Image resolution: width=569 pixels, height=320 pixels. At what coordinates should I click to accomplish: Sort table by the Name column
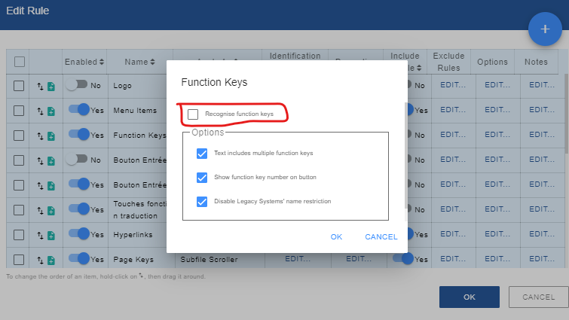139,62
